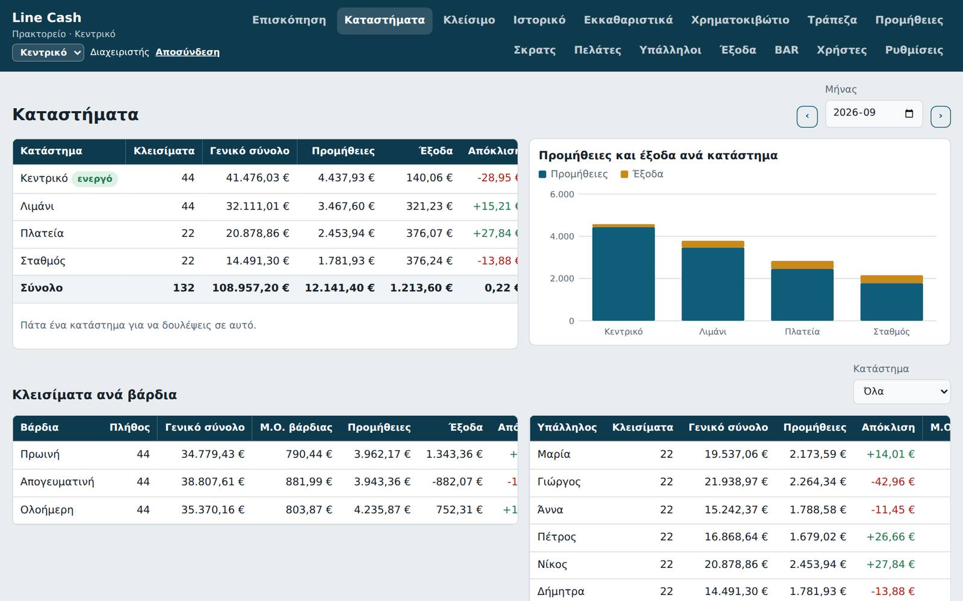The image size is (963, 601).
Task: Toggle the Έξοδα legend series in chart
Action: (642, 174)
